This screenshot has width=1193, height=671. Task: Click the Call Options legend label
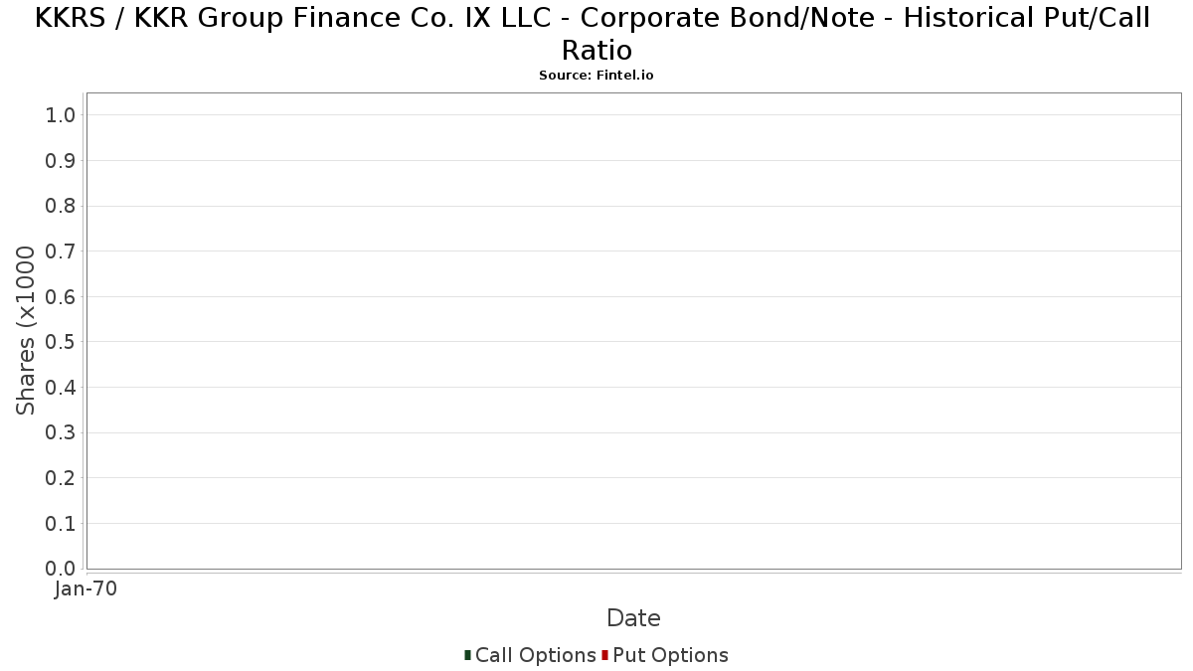535,655
